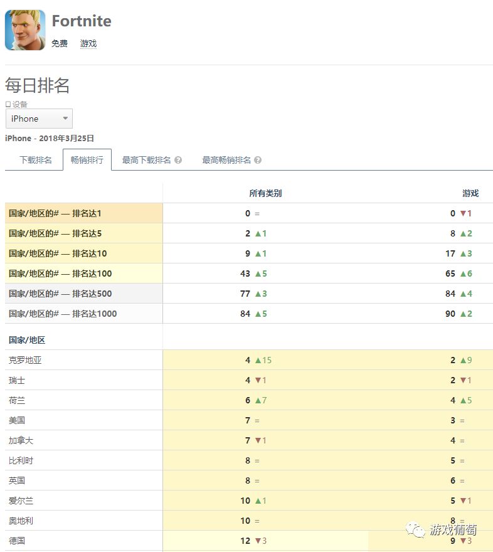Click the small icon before 设备 label
493x552 pixels.
coord(8,104)
